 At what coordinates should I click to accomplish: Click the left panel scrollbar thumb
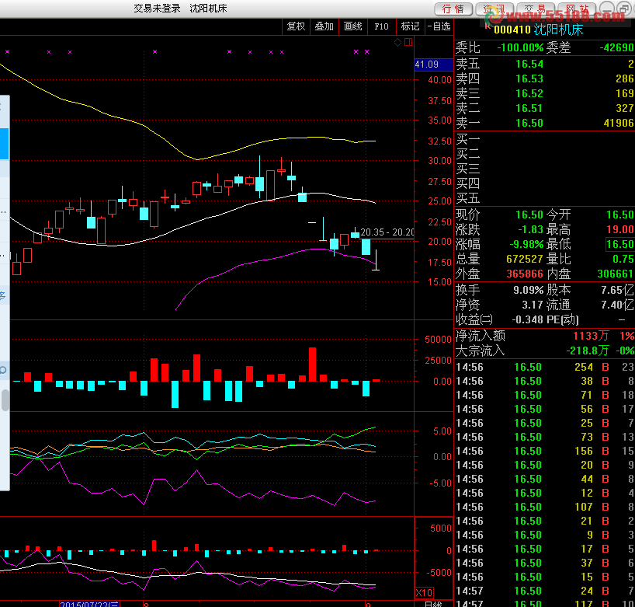click(x=5, y=399)
